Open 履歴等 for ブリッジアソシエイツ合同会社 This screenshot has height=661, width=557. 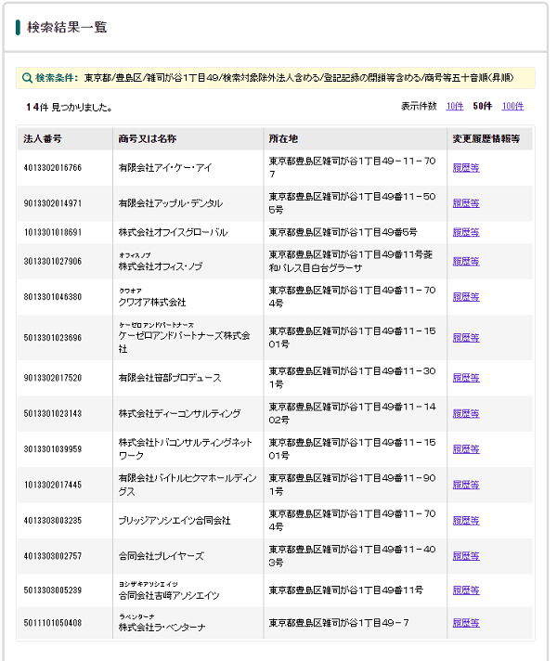tap(466, 521)
